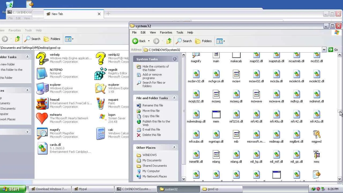Click Delete this file link
Screen dimensions: 343x193
[152, 135]
